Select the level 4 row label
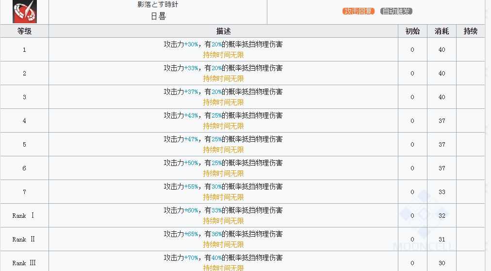This screenshot has width=491, height=271. tap(24, 121)
